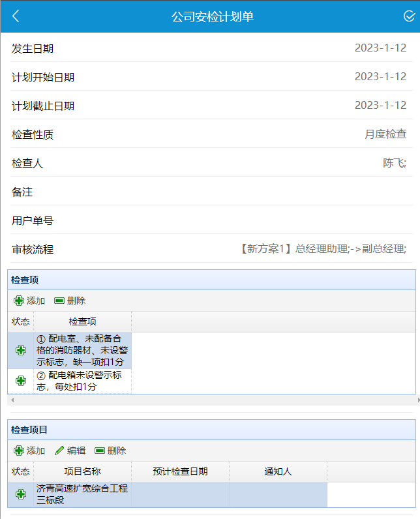Open the 发生日期 date field

(x=380, y=48)
